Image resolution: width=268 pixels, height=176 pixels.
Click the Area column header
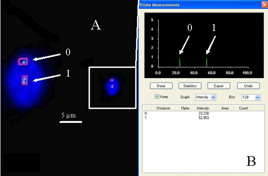click(x=225, y=108)
